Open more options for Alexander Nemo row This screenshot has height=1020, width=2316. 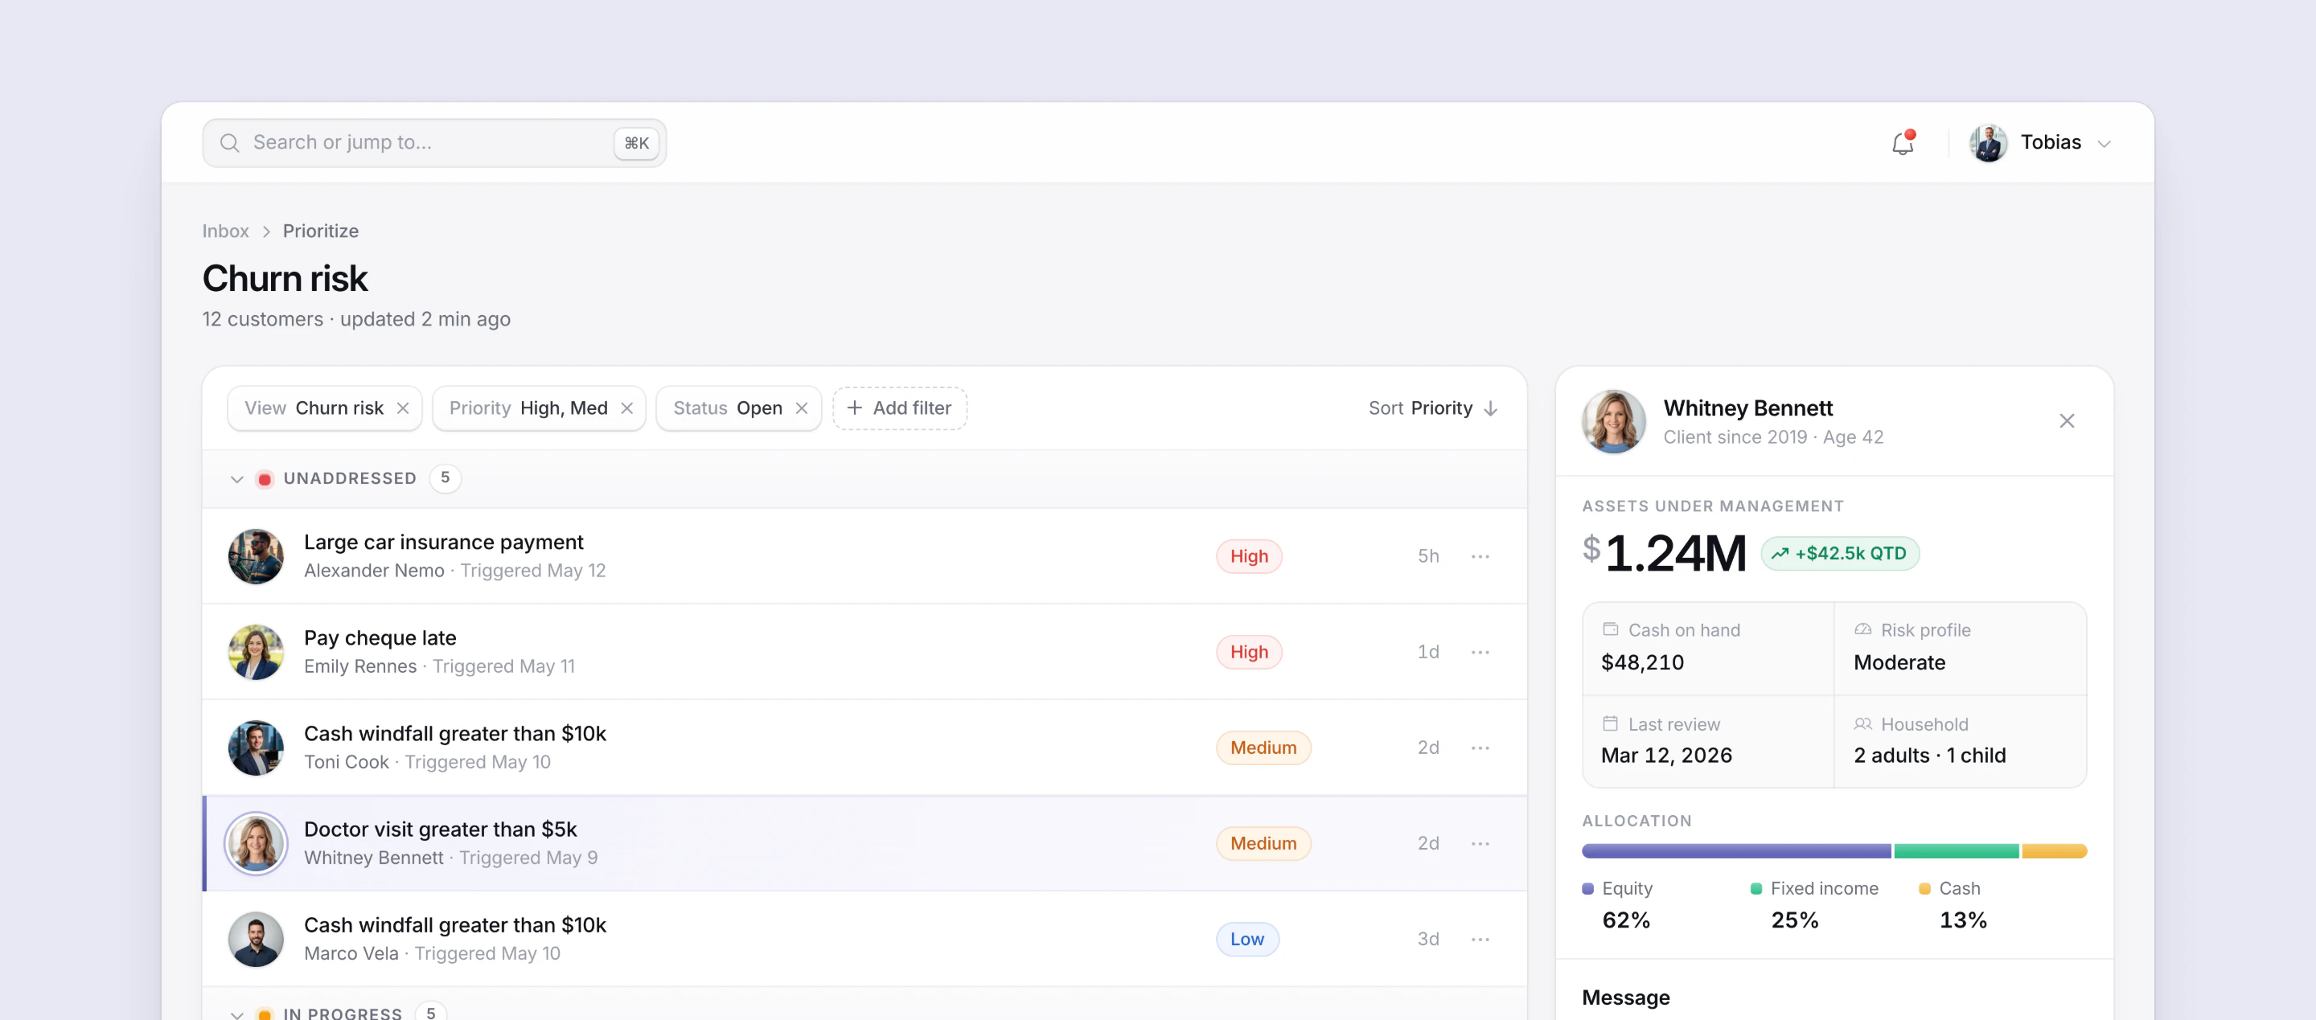click(1480, 556)
